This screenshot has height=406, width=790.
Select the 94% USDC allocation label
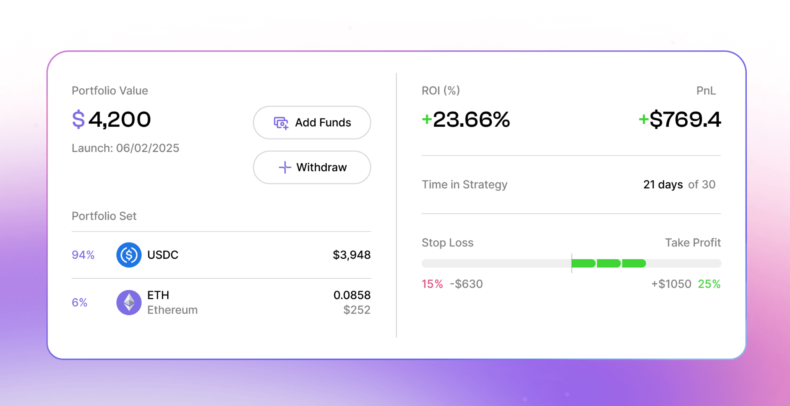(x=83, y=255)
